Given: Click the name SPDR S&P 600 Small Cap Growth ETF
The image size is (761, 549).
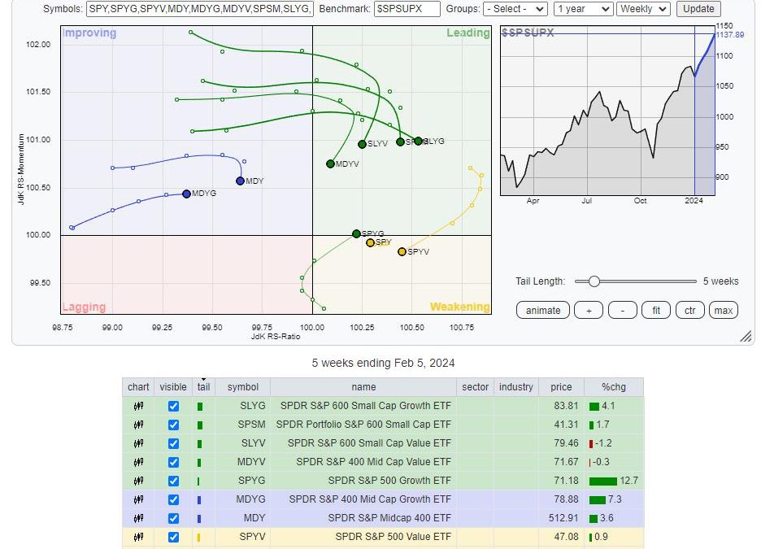Looking at the screenshot, I should [365, 406].
